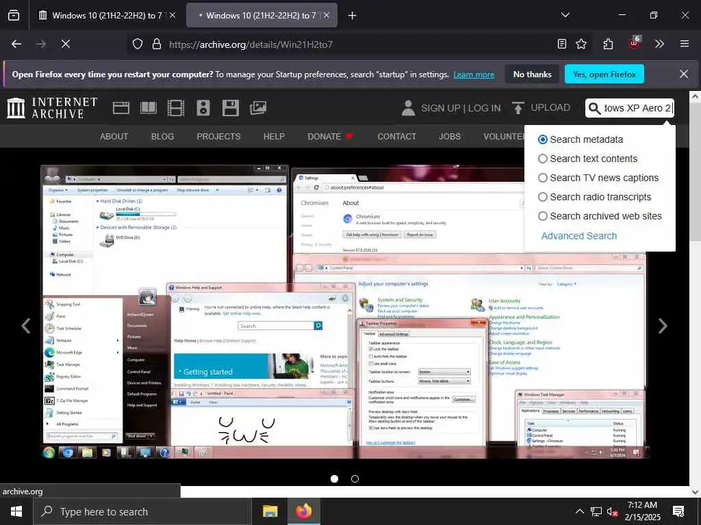Click the search magnifier icon in Archive
The height and width of the screenshot is (525, 701).
pos(594,108)
